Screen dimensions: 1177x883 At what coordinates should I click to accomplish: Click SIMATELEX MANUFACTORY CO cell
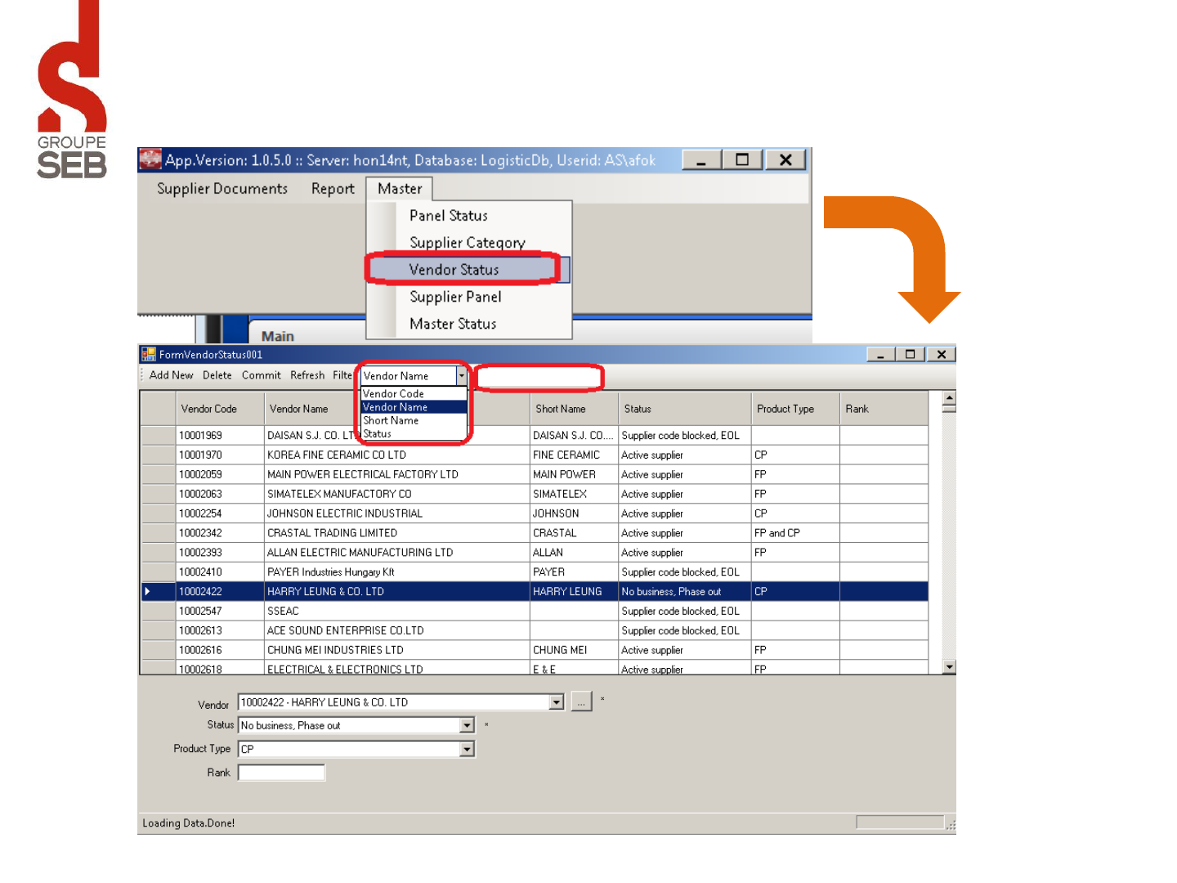(x=397, y=494)
